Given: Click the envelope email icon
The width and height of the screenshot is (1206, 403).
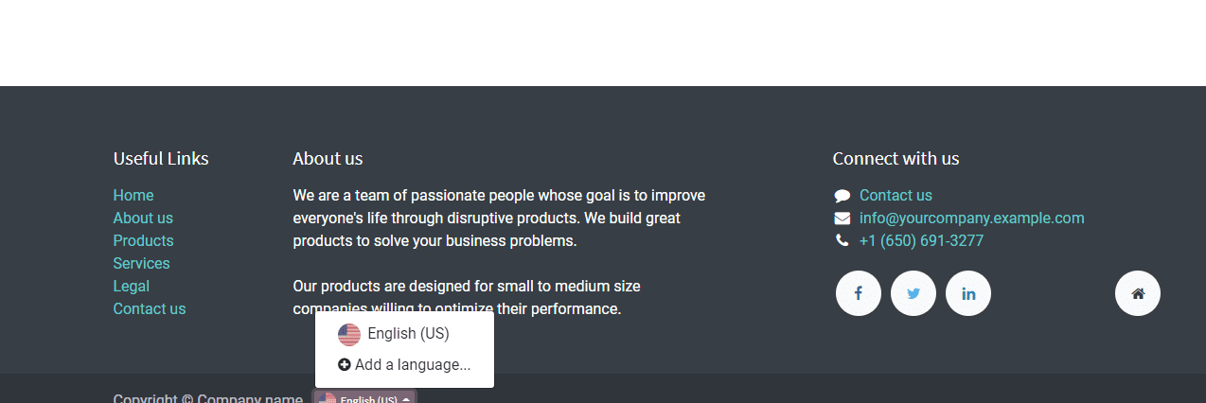Looking at the screenshot, I should pyautogui.click(x=842, y=219).
